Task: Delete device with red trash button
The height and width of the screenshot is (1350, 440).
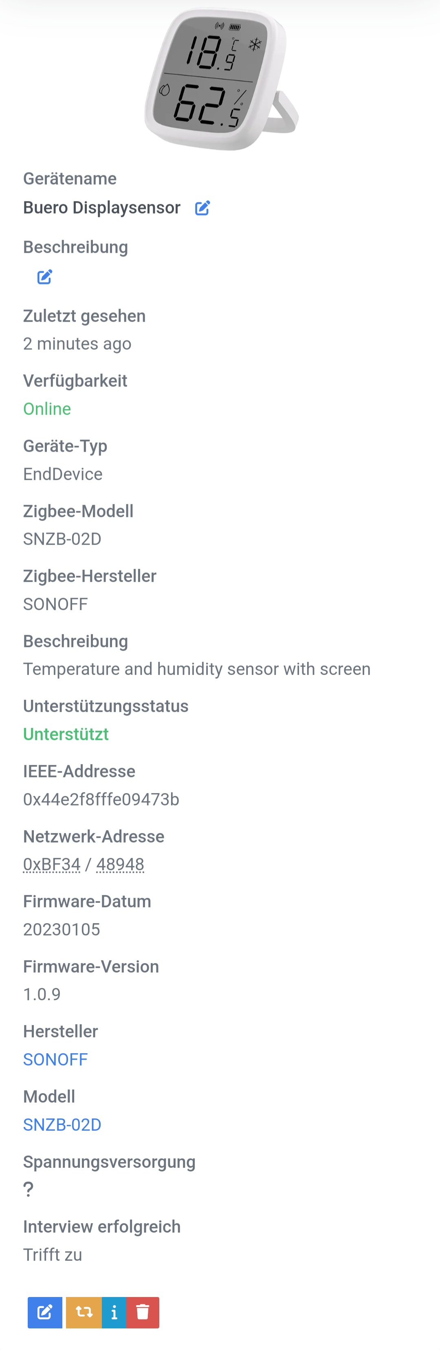Action: click(x=143, y=1312)
